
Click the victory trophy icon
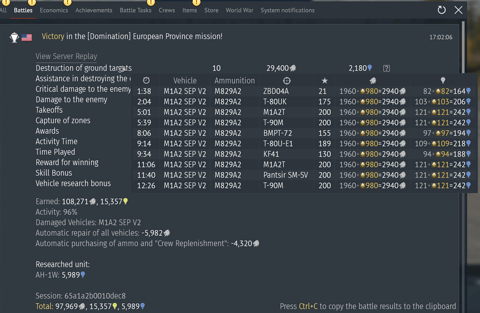(14, 37)
